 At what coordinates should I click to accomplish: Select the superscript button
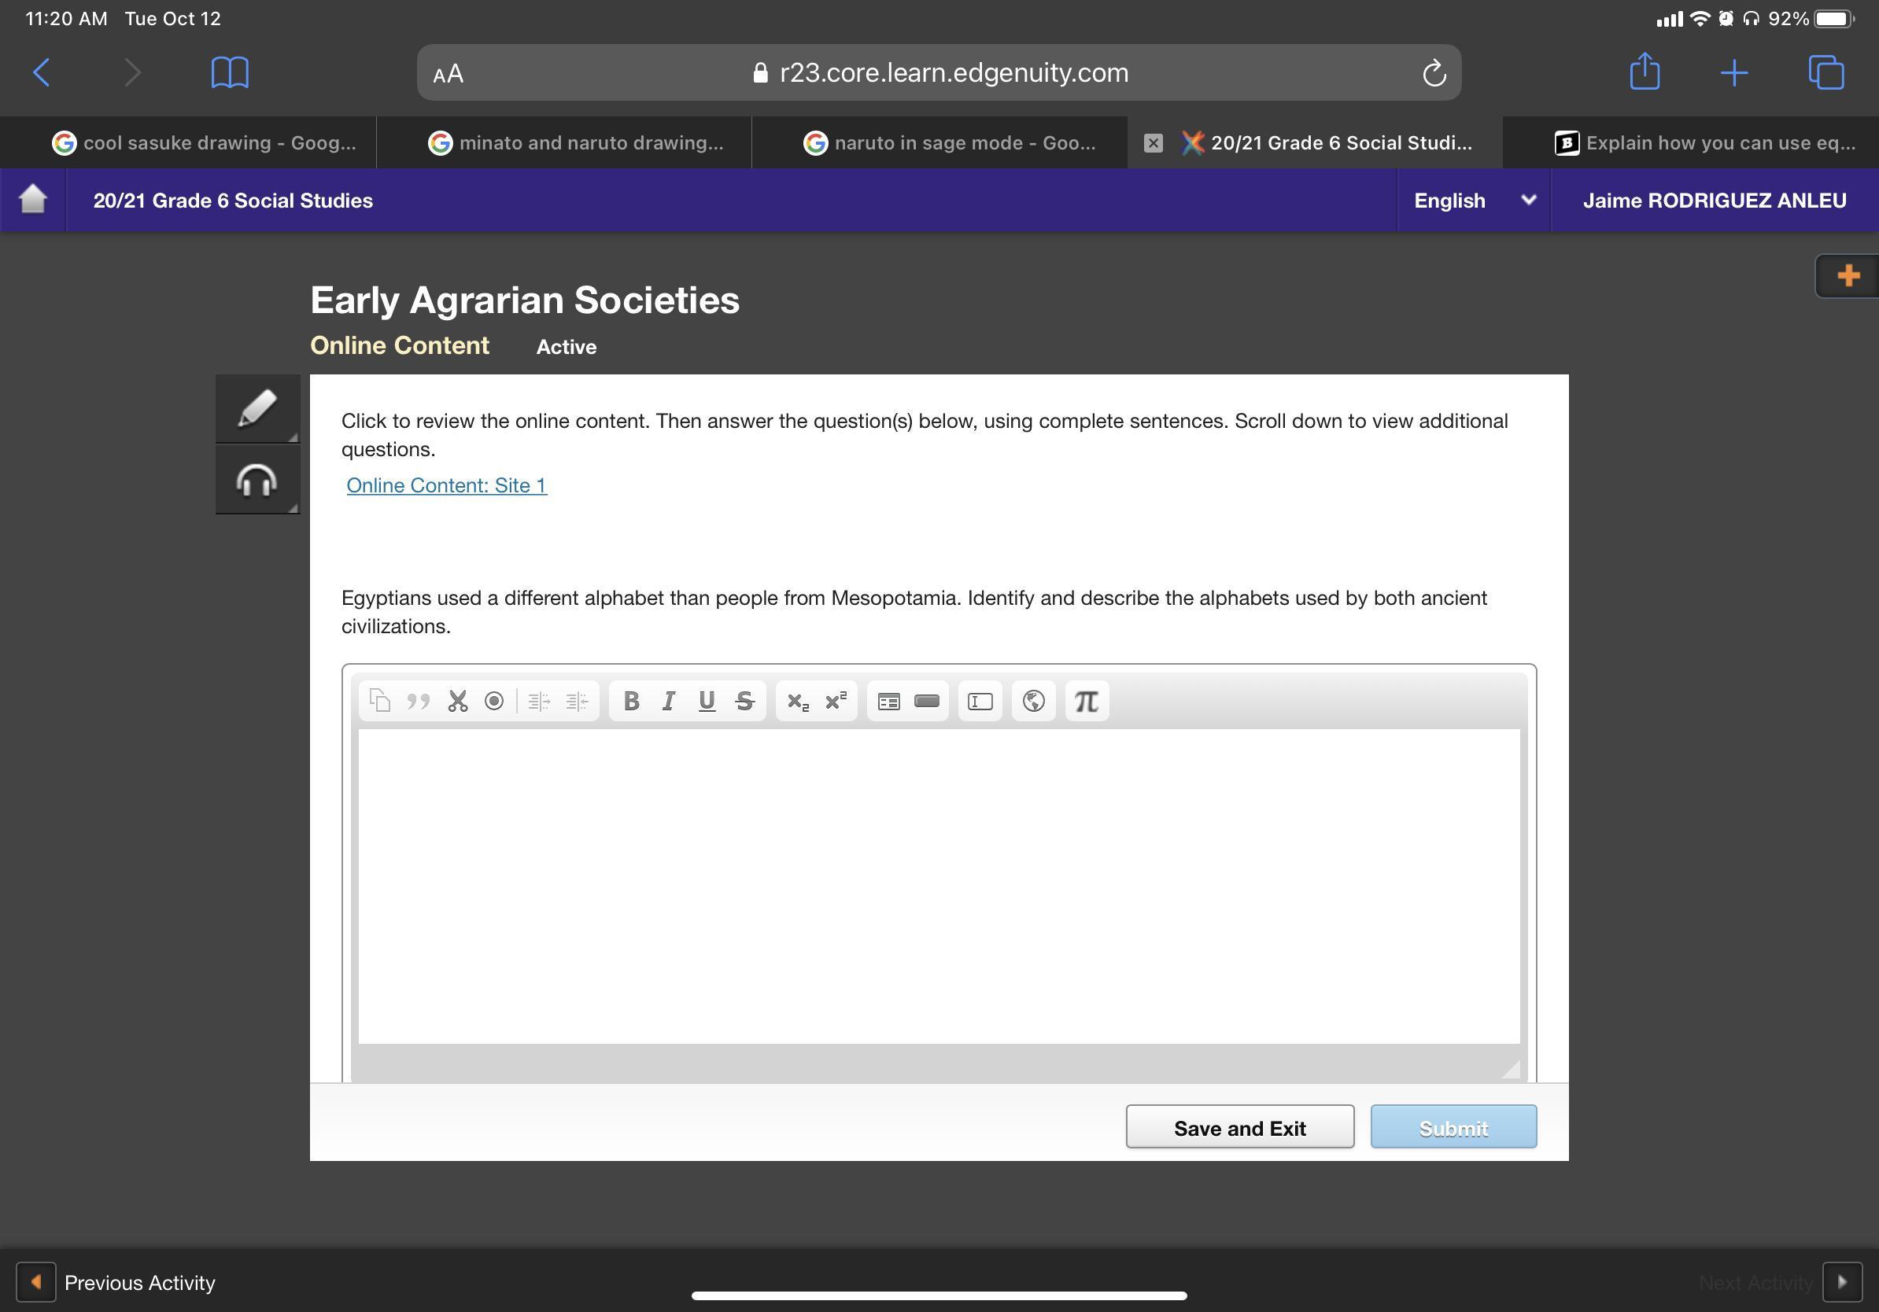[x=836, y=701]
